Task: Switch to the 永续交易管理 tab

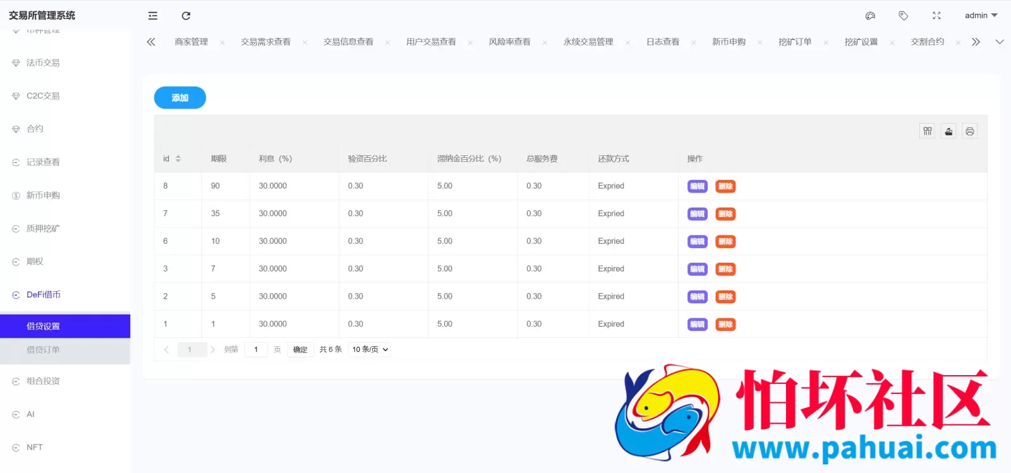Action: [588, 42]
